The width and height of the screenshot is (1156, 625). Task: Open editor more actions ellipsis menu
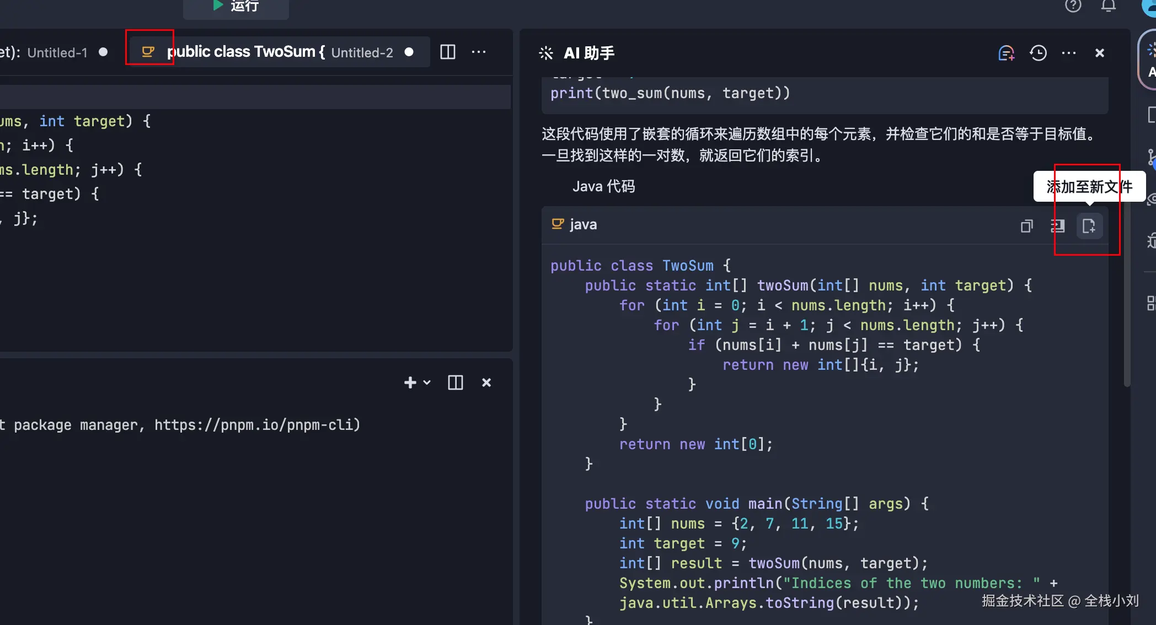click(x=479, y=52)
